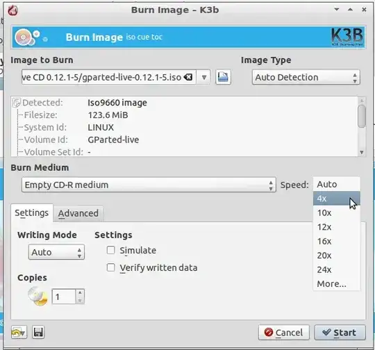375x350 pixels.
Task: Click the window up-arrow title bar button
Action: click(351, 10)
